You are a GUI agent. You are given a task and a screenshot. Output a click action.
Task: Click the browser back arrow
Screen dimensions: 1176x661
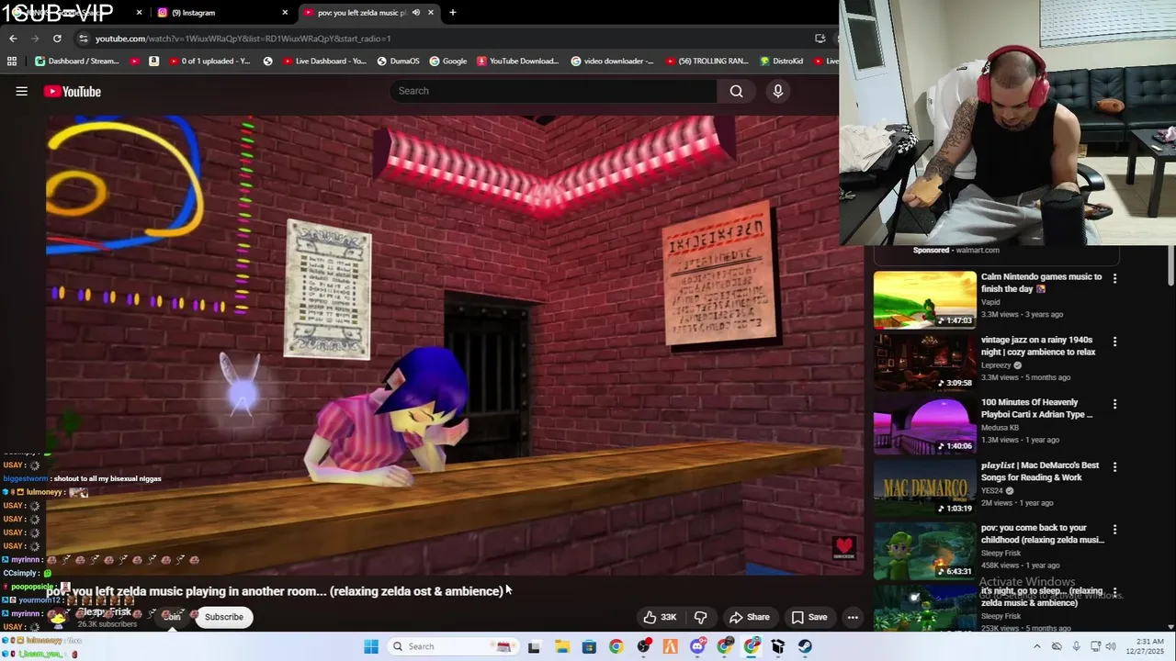point(13,39)
